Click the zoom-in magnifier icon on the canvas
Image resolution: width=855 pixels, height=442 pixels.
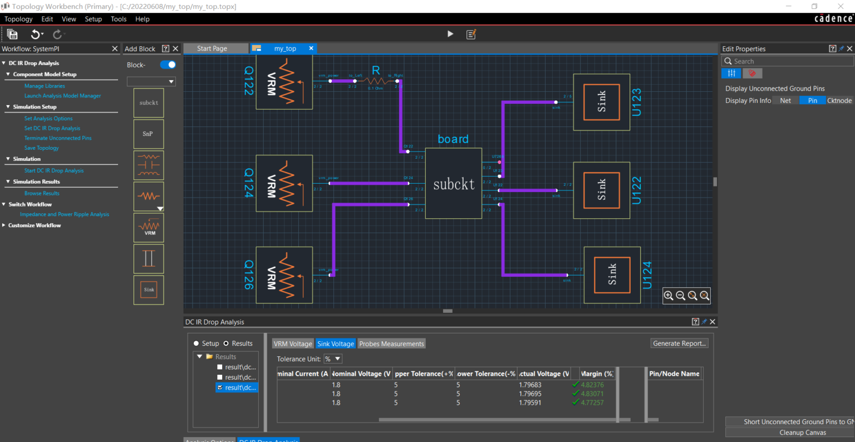tap(668, 296)
